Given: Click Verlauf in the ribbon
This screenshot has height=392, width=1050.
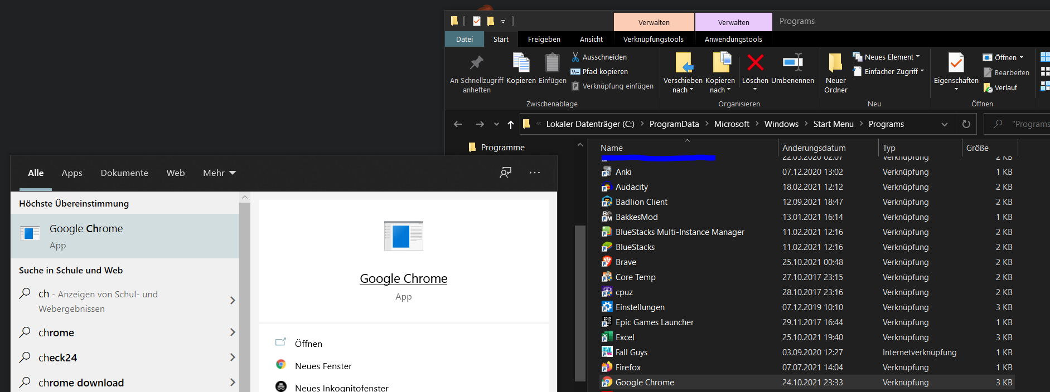Looking at the screenshot, I should tap(1000, 88).
